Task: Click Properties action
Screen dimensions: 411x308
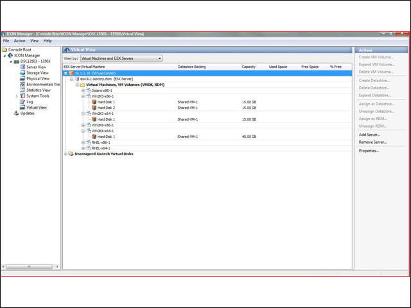Action: (369, 151)
